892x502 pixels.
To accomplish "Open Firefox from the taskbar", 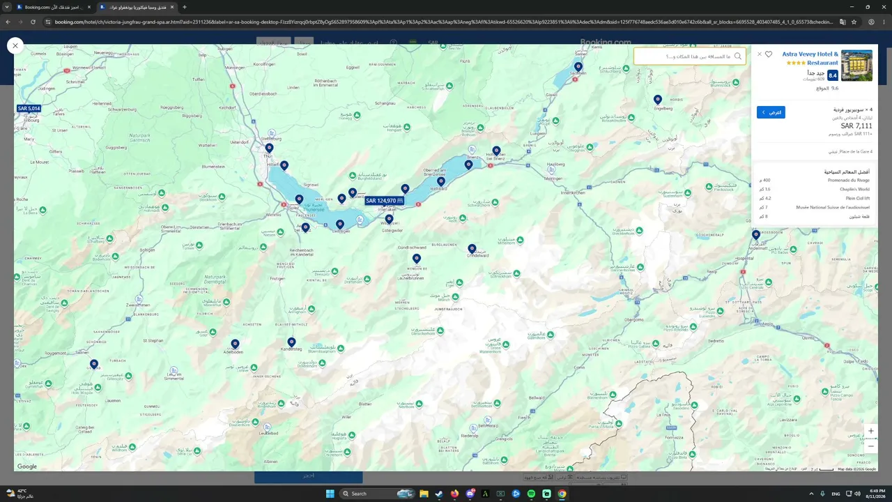I will click(454, 494).
